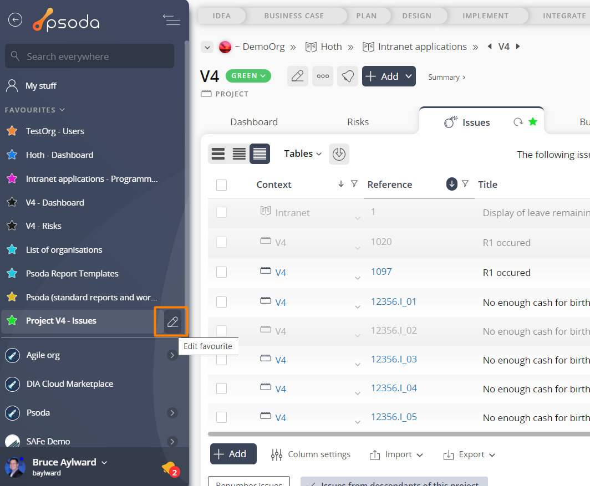Select the IMPLEMENT lifecycle stage
The width and height of the screenshot is (590, 486).
click(x=485, y=16)
